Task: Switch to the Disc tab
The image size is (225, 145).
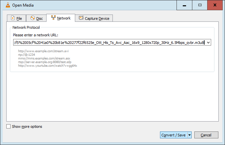Action: pos(36,18)
